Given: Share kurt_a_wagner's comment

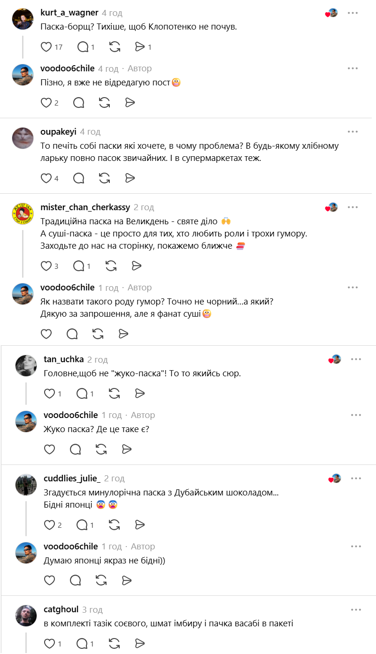Looking at the screenshot, I should pos(140,47).
